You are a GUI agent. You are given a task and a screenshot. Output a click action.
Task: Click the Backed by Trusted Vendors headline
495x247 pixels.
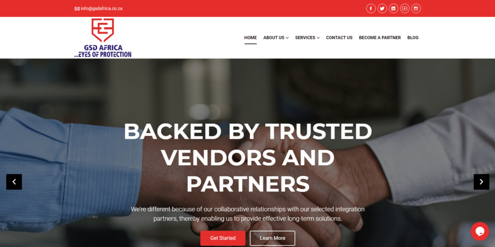click(x=248, y=158)
